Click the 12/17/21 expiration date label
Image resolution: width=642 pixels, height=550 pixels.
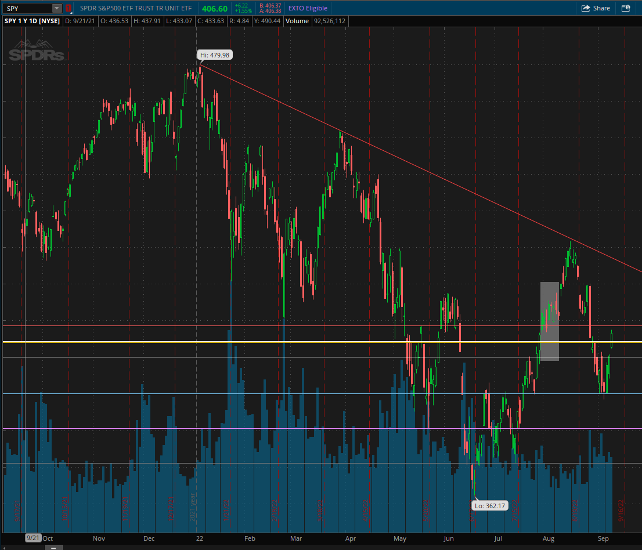click(x=171, y=509)
